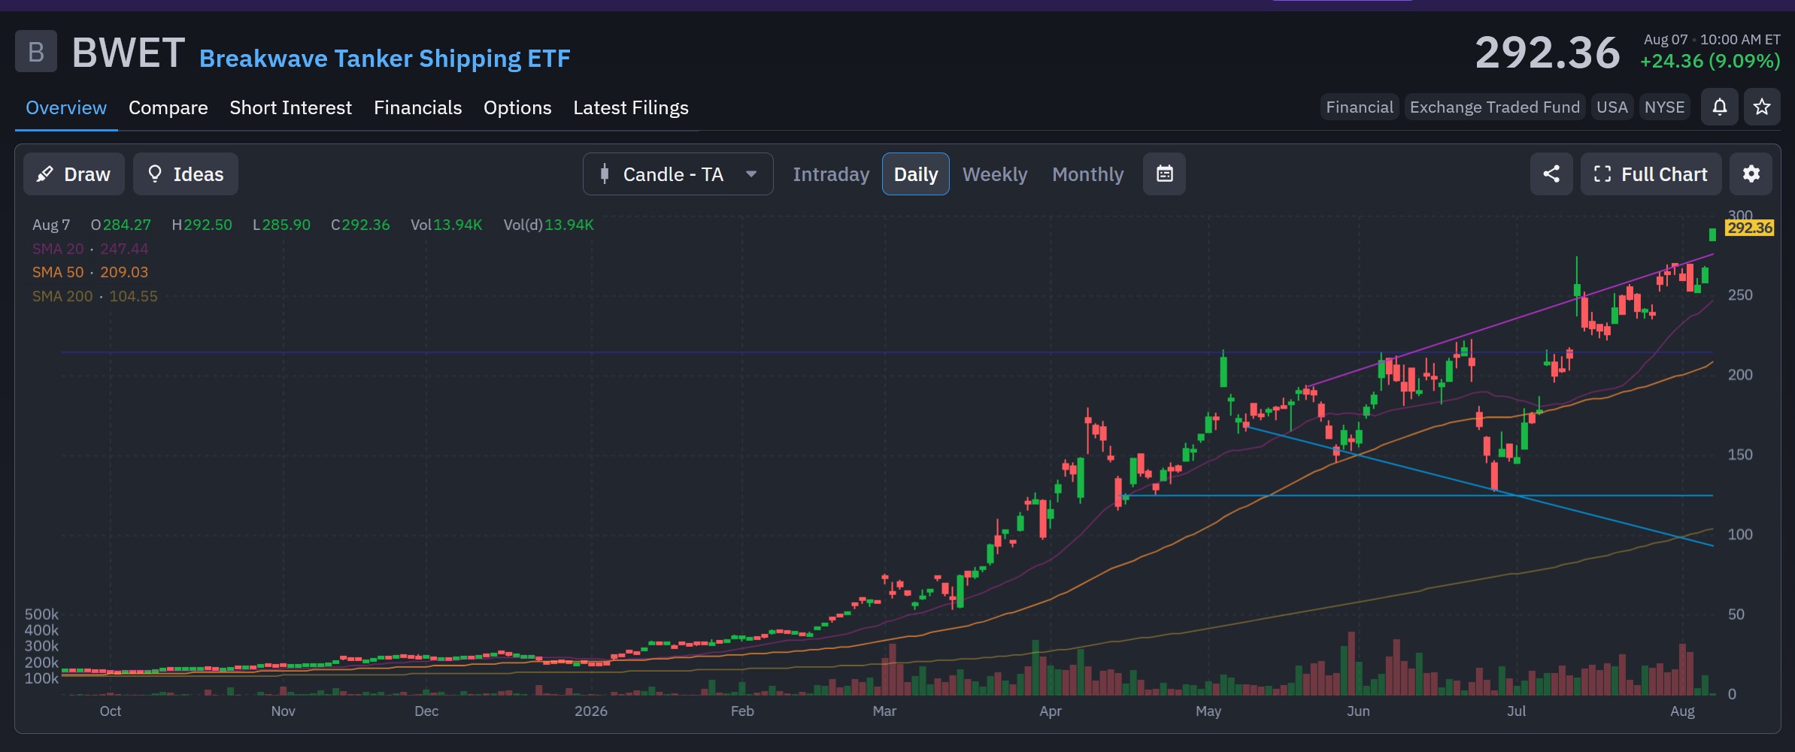
Task: Open the Options tab
Action: (x=517, y=107)
